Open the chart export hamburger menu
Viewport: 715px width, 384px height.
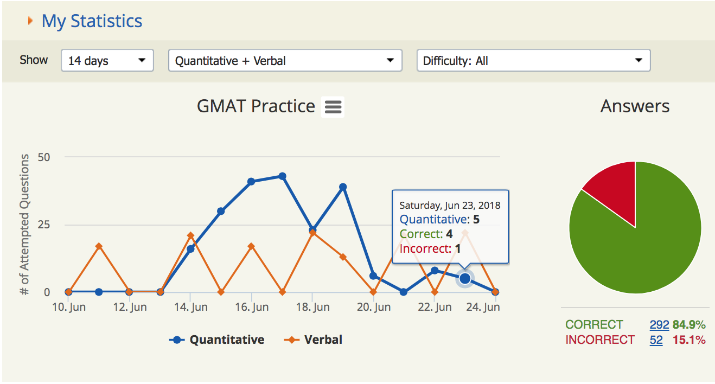click(333, 106)
